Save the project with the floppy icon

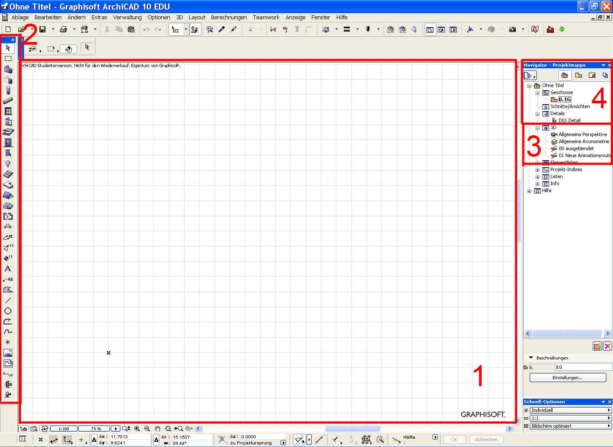(42, 29)
